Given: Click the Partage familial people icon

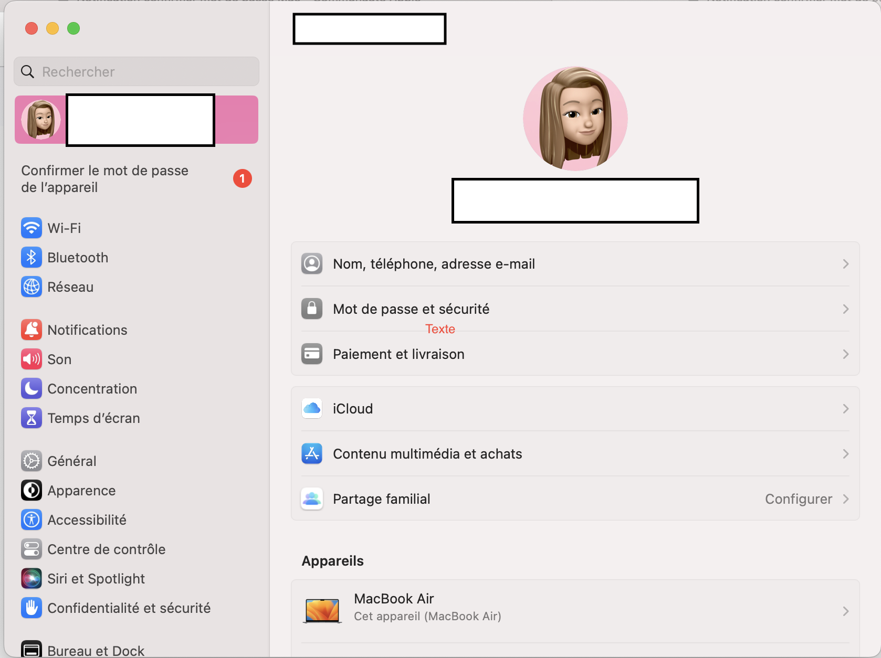Looking at the screenshot, I should pos(312,498).
